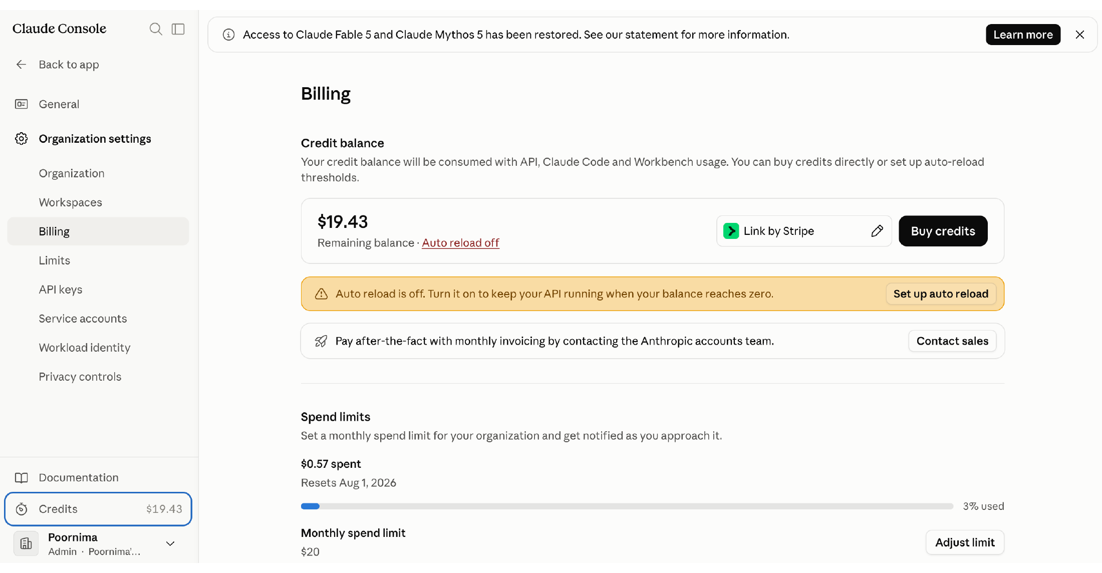Click the General card icon
The image size is (1102, 573).
21,104
